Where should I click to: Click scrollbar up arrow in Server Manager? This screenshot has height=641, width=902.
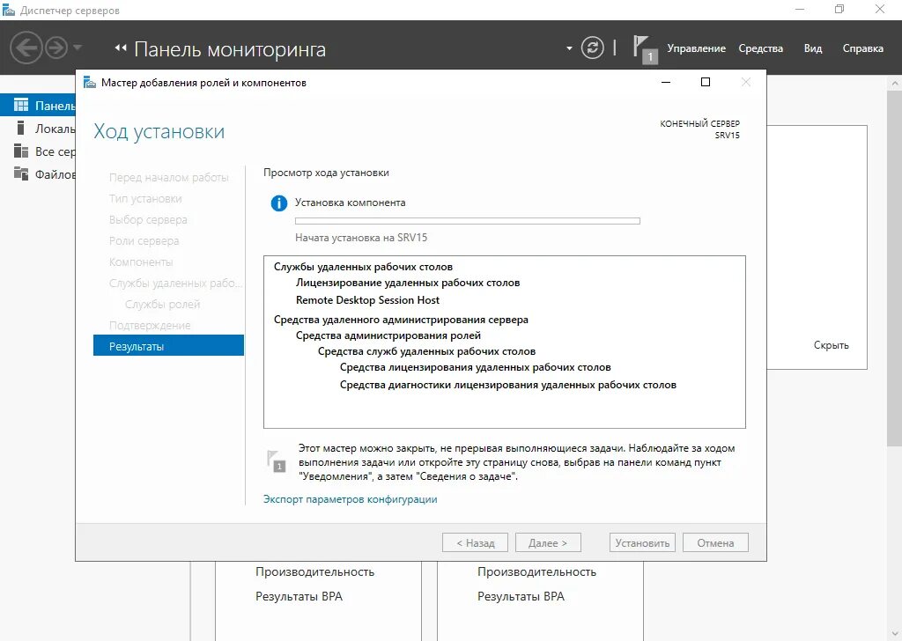(x=895, y=83)
